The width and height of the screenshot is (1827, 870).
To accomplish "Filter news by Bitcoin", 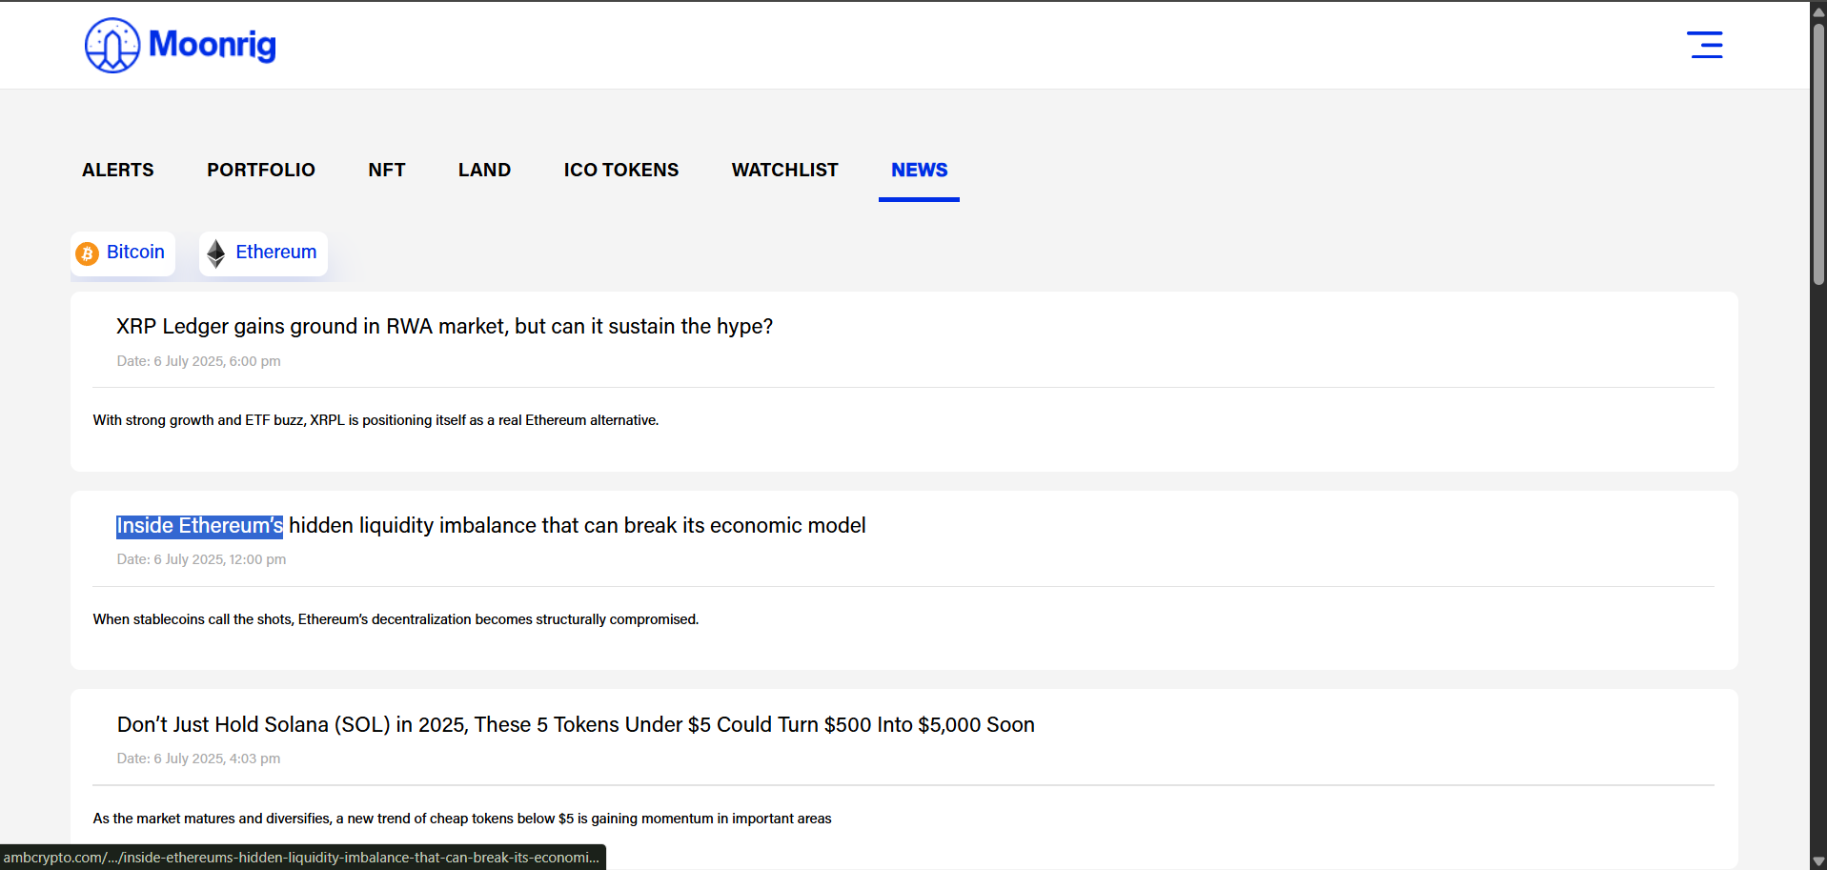I will coord(123,253).
